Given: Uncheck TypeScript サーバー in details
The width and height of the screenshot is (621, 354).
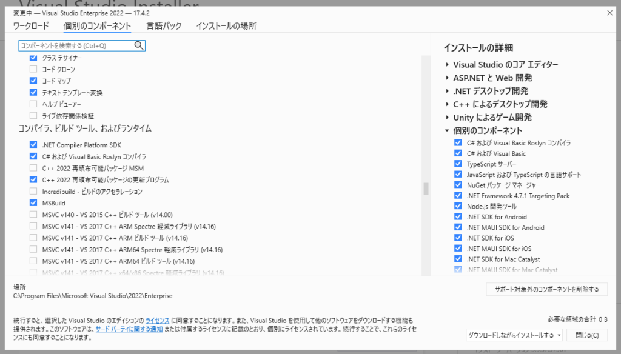Looking at the screenshot, I should click(458, 164).
